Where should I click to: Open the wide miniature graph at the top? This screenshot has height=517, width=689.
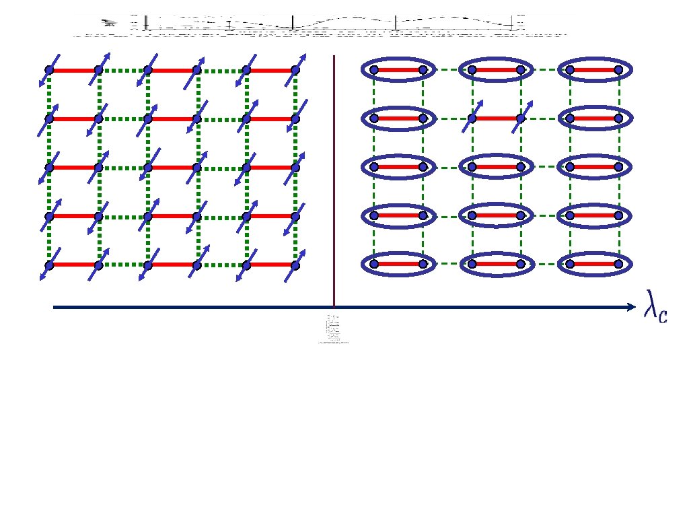coord(320,25)
